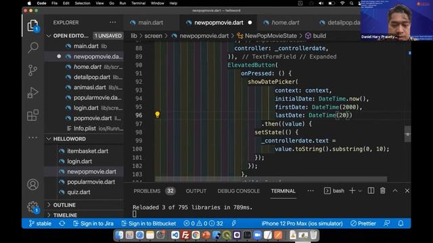Click the editor horizontal scrollbar

click(x=271, y=180)
